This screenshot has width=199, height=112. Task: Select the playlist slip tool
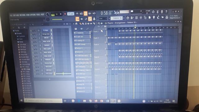tap(91, 24)
